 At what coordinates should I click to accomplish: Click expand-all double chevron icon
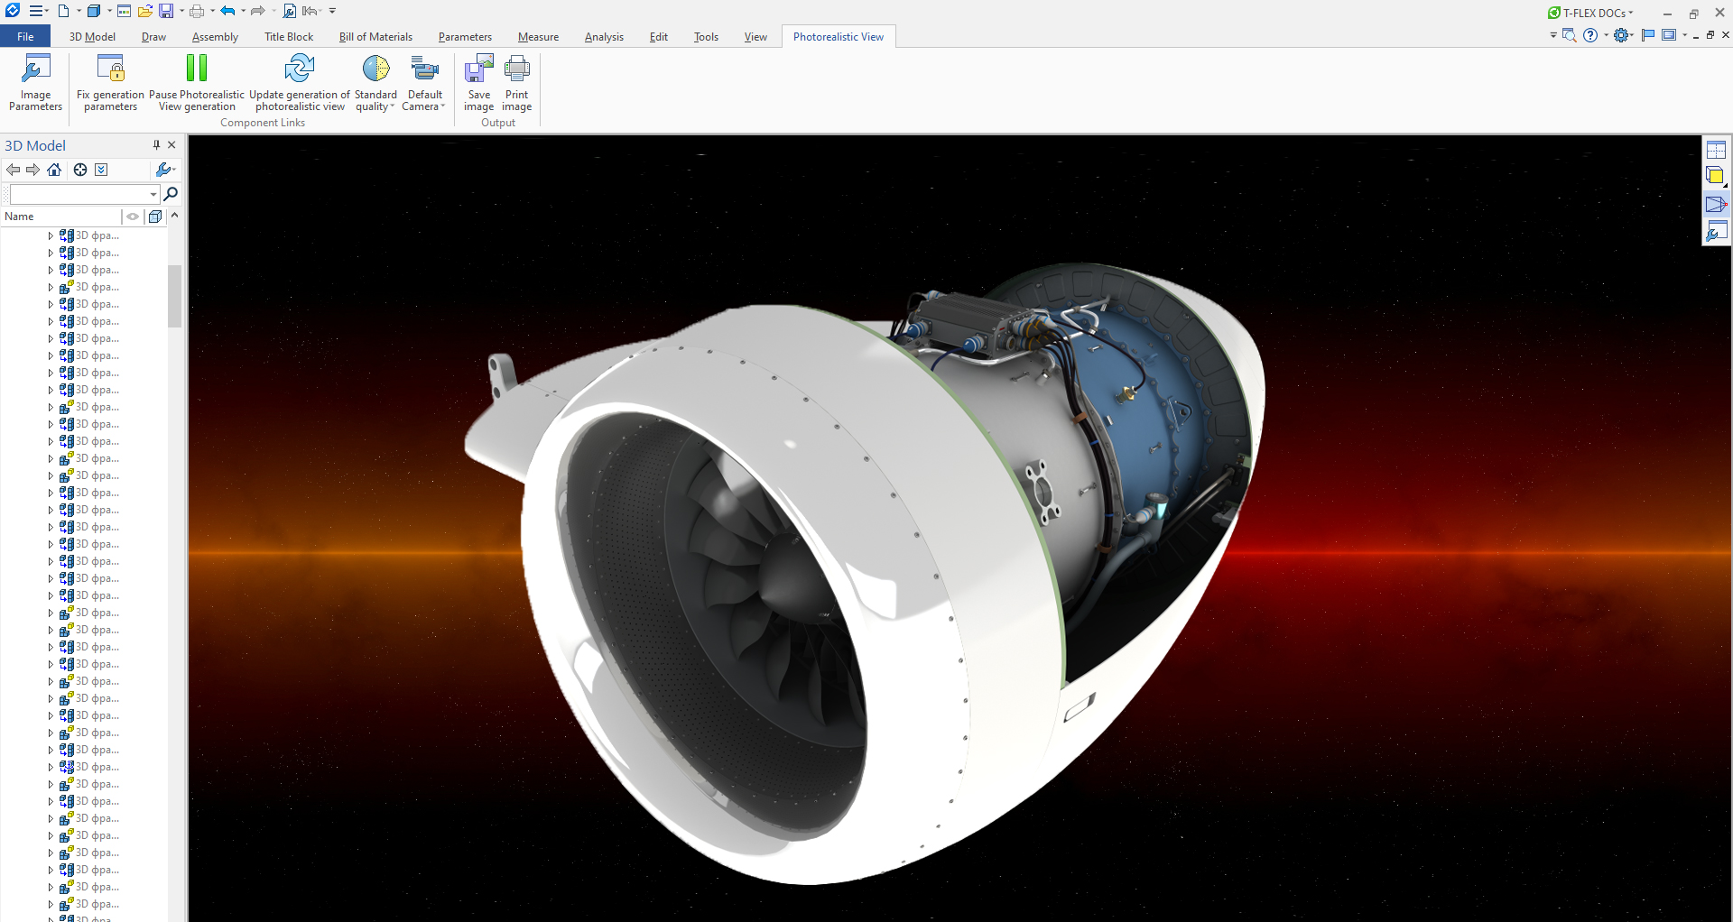point(101,170)
